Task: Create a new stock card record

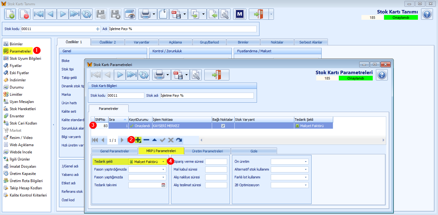Action: (x=10, y=14)
